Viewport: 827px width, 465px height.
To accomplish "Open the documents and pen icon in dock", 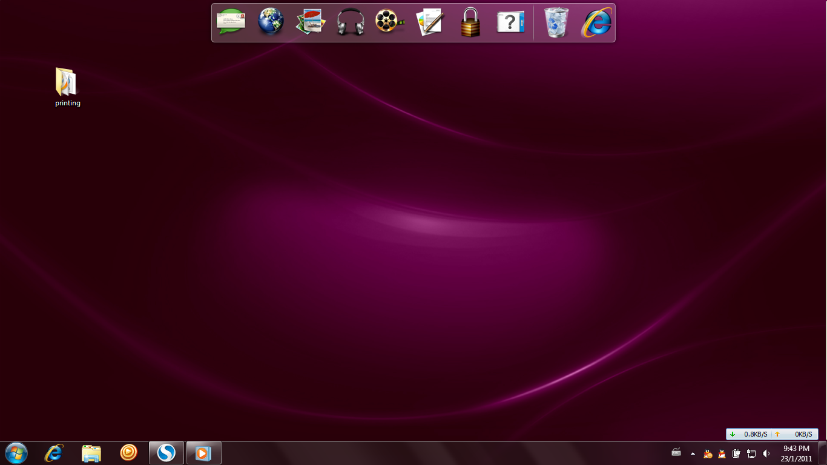I will tap(430, 22).
